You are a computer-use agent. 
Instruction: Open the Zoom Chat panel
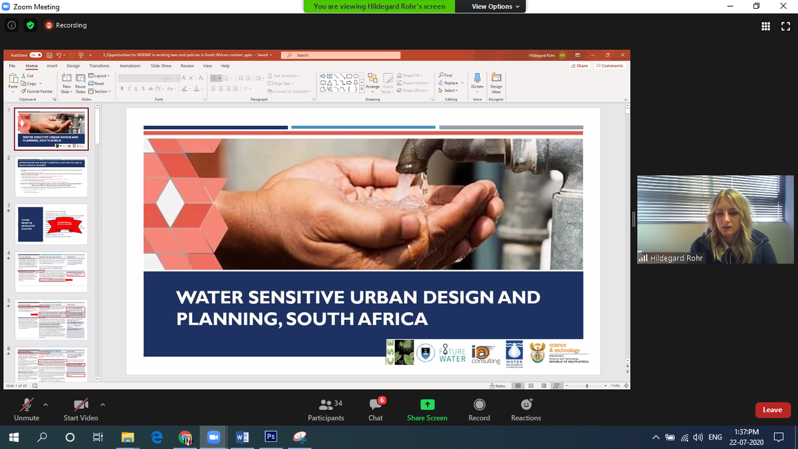376,409
